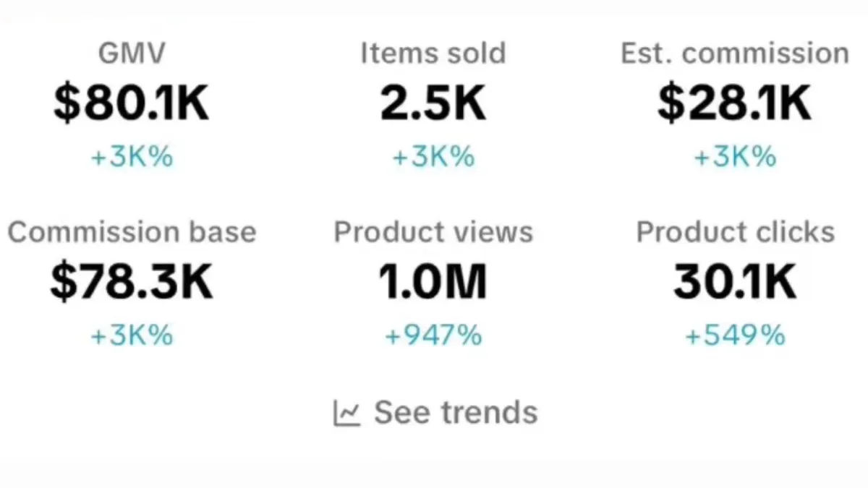The image size is (868, 488).
Task: Select the Est. commission label
Action: click(x=735, y=53)
